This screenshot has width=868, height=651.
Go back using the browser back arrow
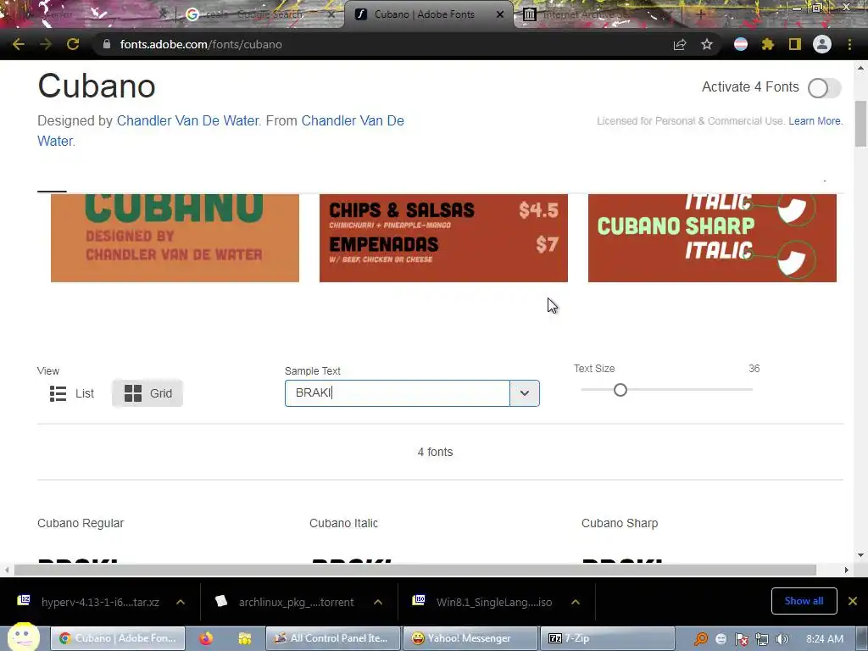pyautogui.click(x=19, y=44)
